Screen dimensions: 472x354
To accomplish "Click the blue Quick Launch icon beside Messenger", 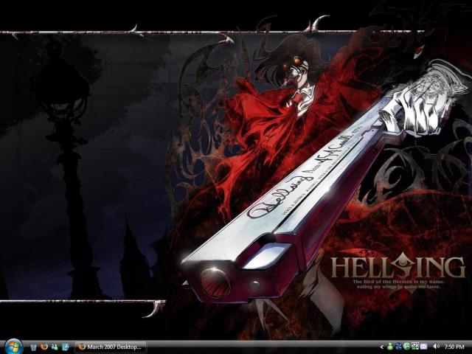I will click(x=66, y=347).
